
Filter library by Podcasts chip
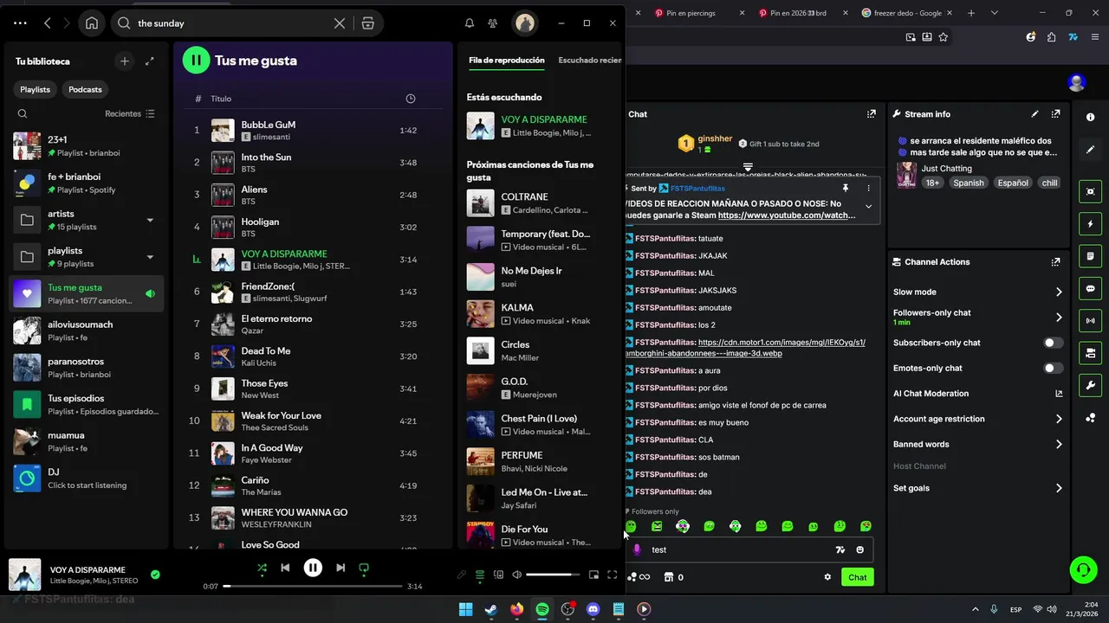tap(85, 89)
